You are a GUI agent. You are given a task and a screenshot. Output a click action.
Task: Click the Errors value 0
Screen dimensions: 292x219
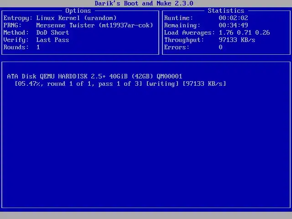[x=220, y=47]
